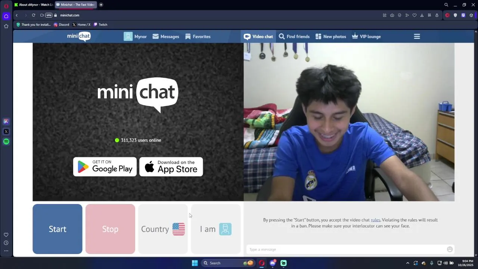Open the X (Twitter) sidebar icon
The width and height of the screenshot is (478, 269).
pyautogui.click(x=6, y=132)
